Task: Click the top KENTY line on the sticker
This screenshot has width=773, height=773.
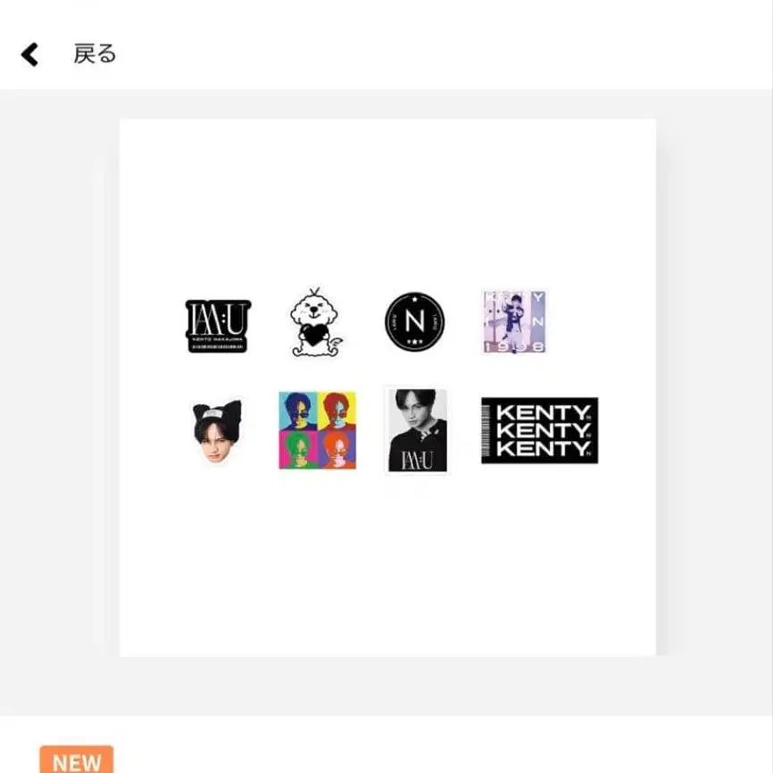Action: pos(544,412)
